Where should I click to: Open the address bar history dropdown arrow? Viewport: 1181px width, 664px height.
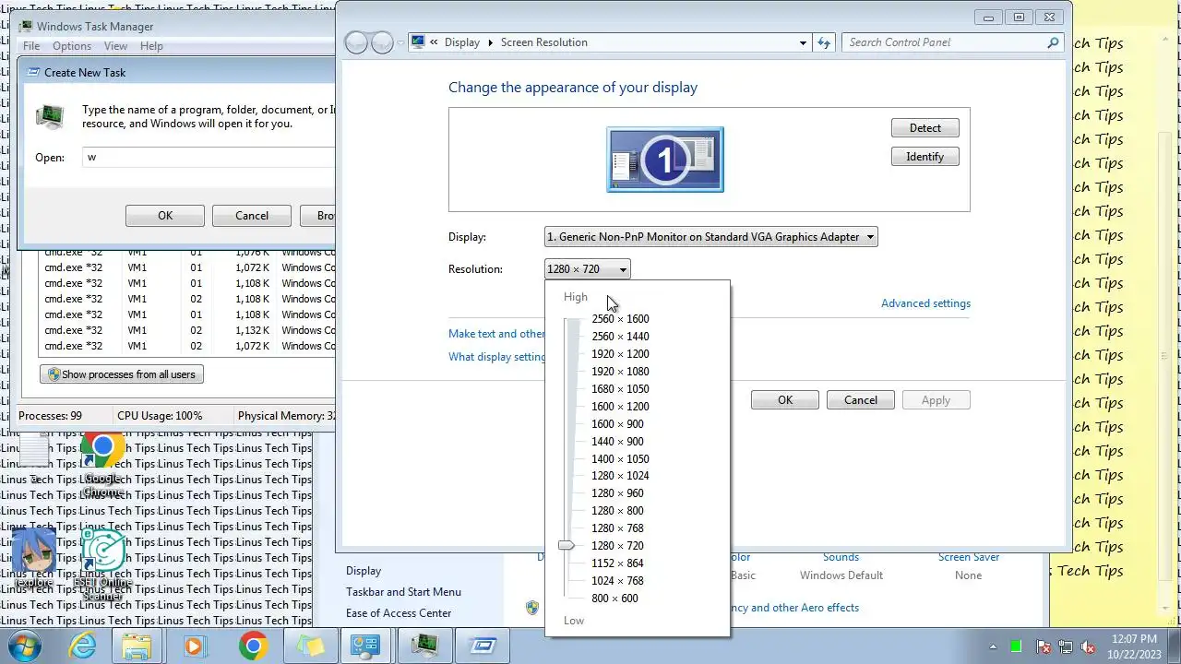pos(803,42)
